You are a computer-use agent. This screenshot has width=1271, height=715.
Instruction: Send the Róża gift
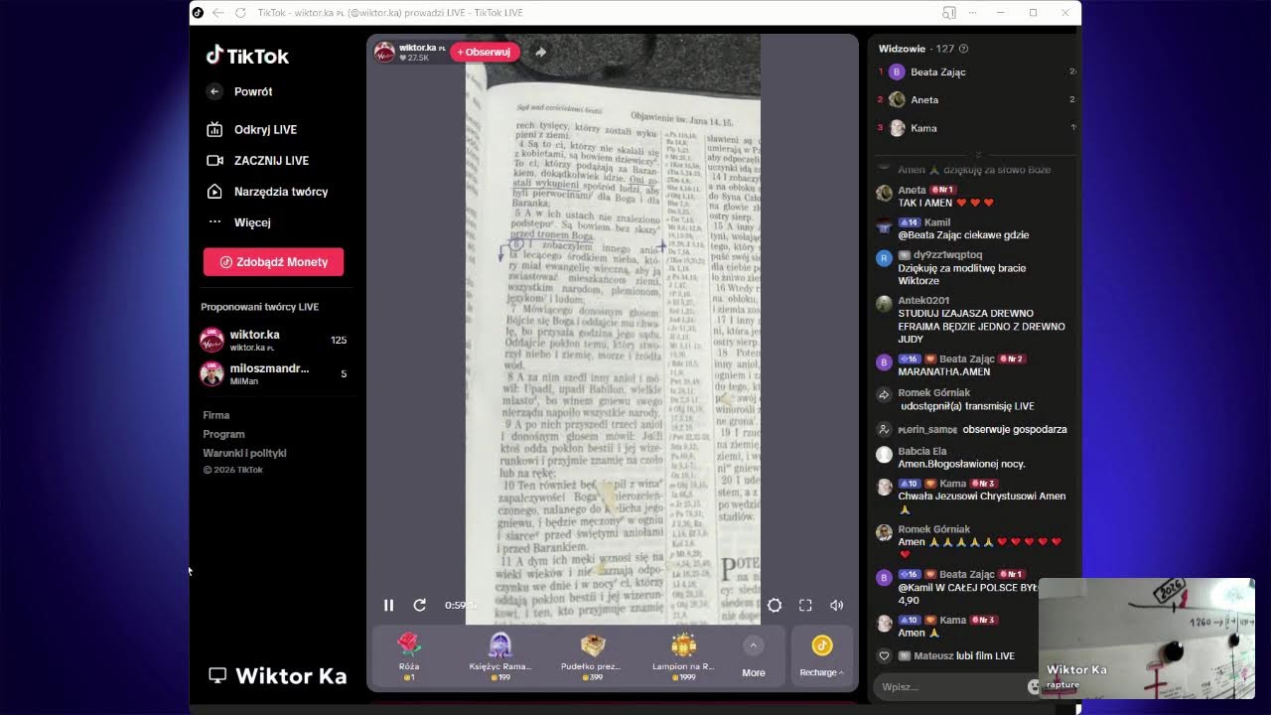pos(409,656)
